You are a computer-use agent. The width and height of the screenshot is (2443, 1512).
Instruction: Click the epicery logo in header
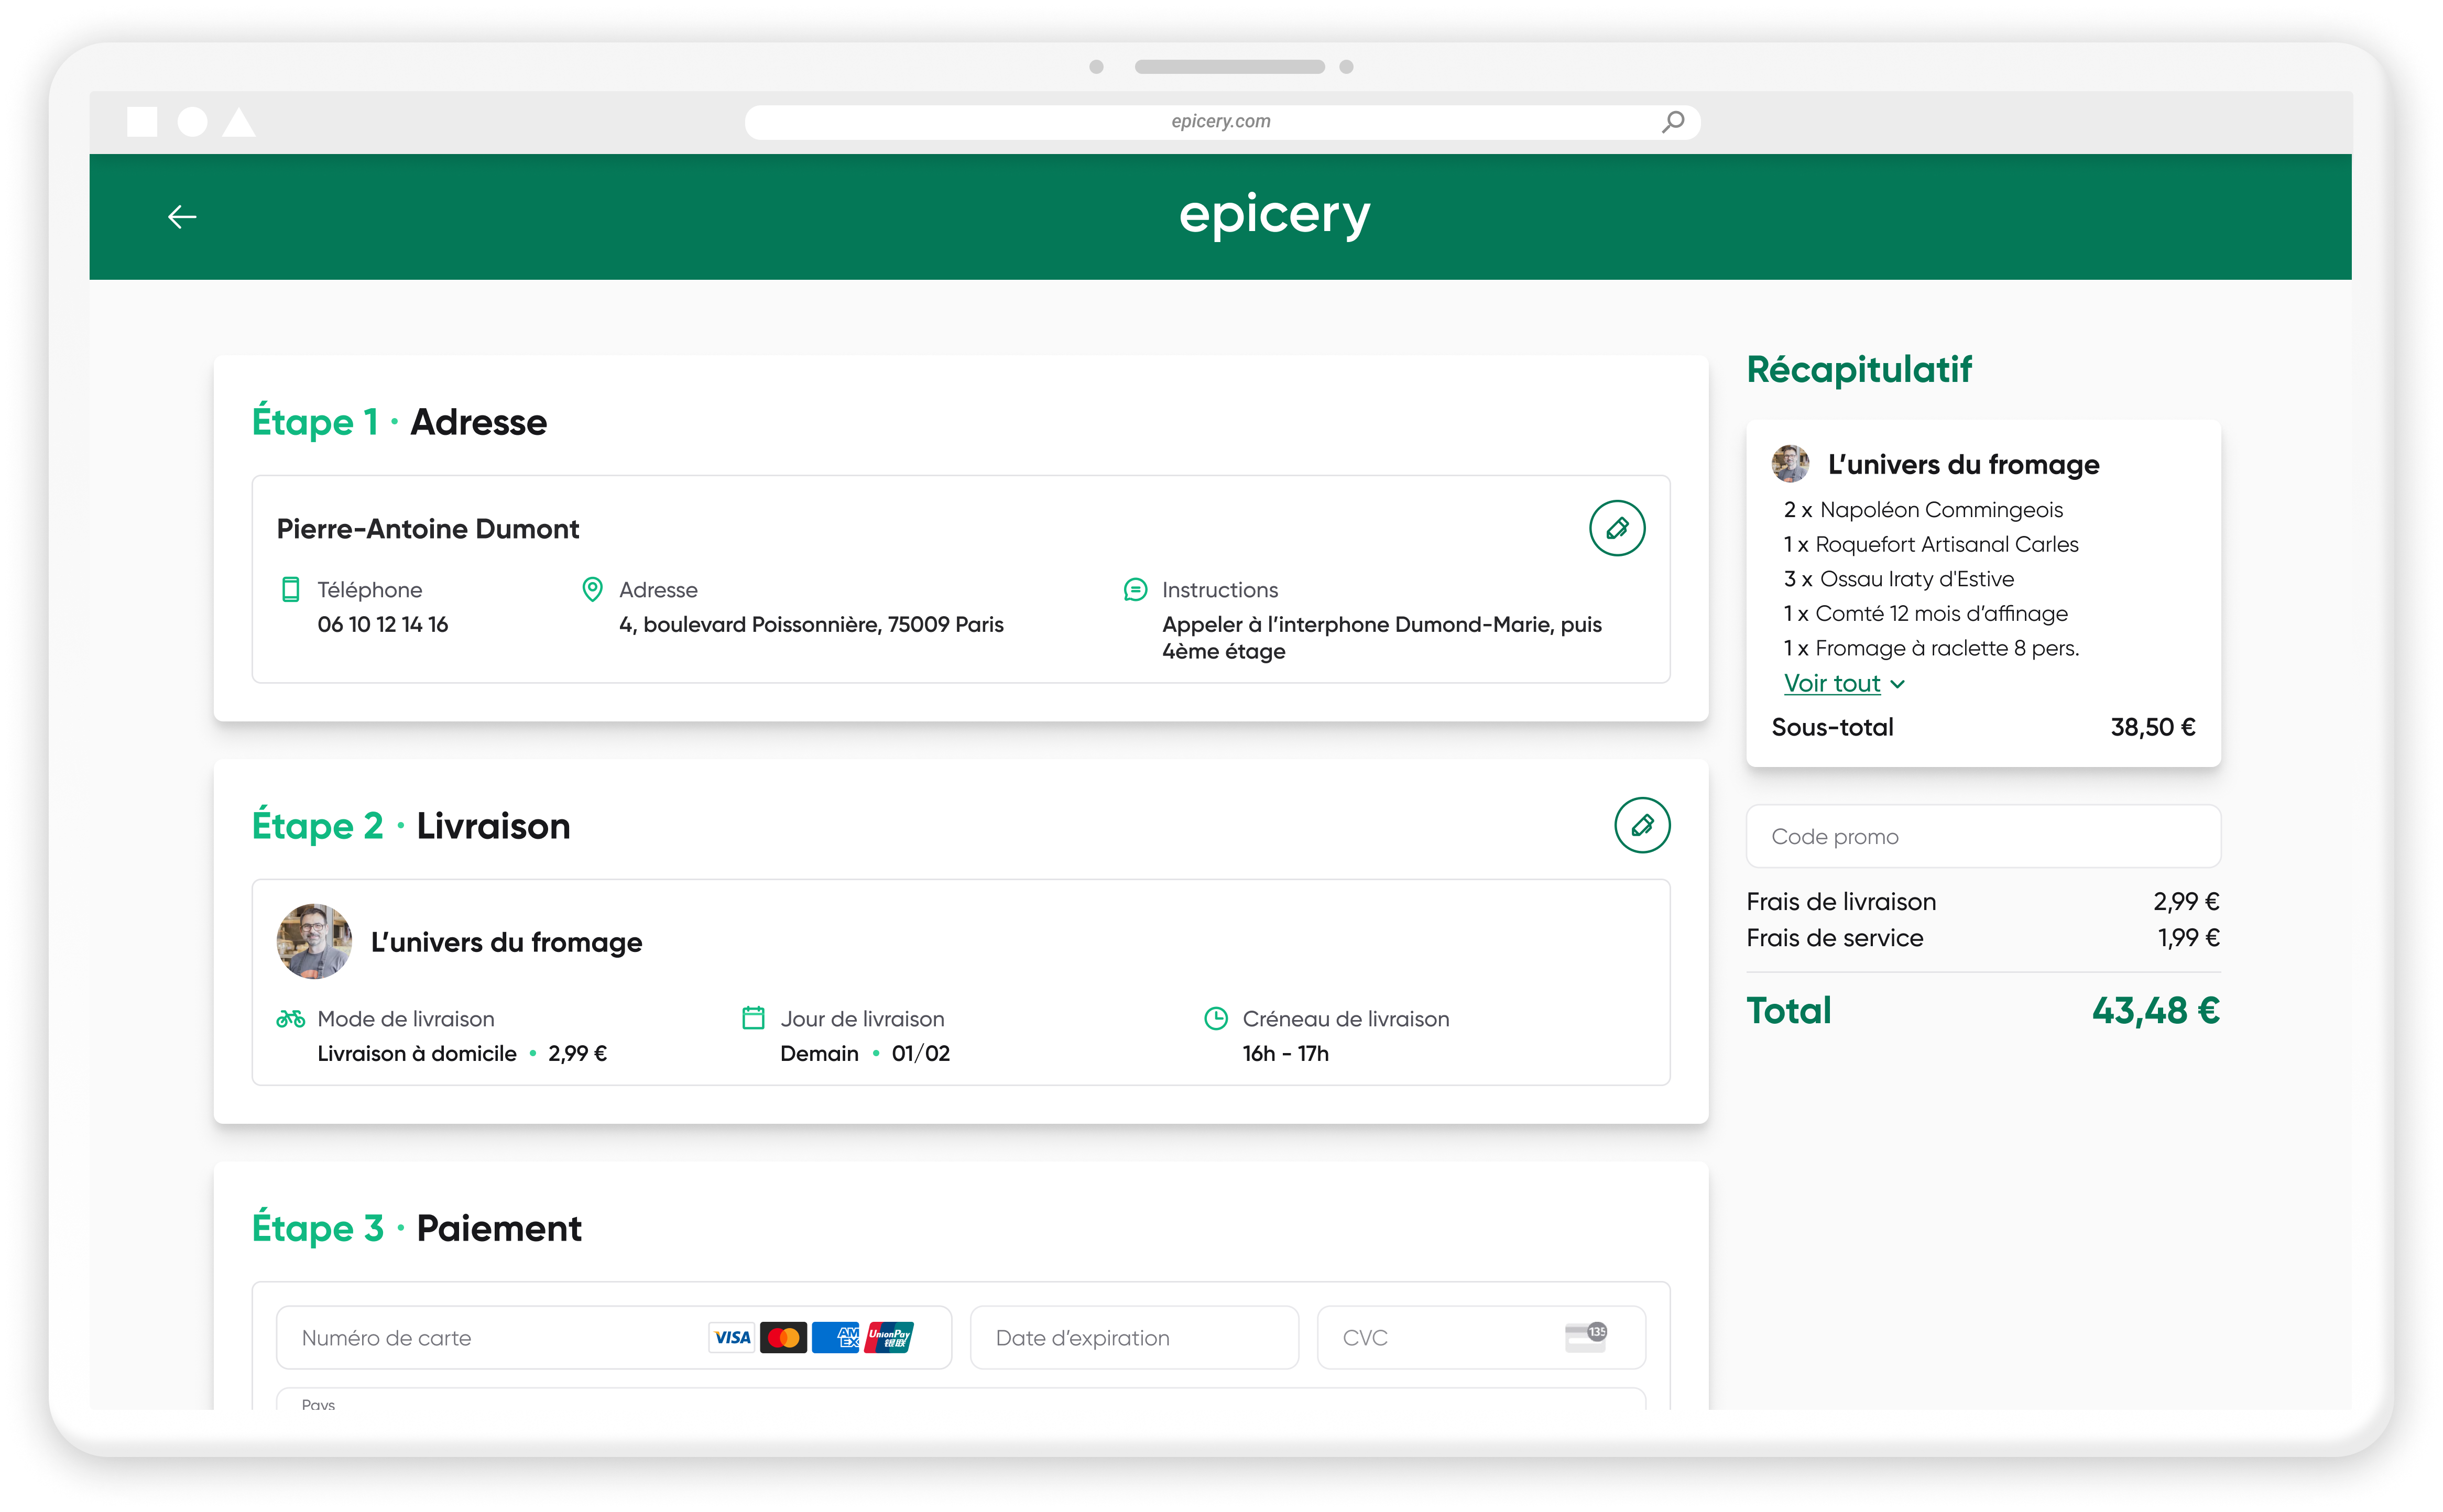click(x=1274, y=215)
